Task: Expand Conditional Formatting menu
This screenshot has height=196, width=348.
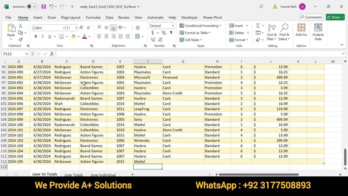Action: tap(200, 26)
